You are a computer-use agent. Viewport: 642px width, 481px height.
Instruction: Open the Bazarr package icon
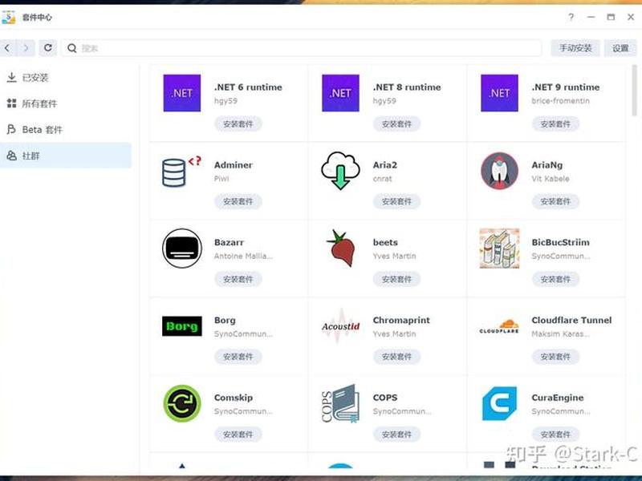(182, 249)
